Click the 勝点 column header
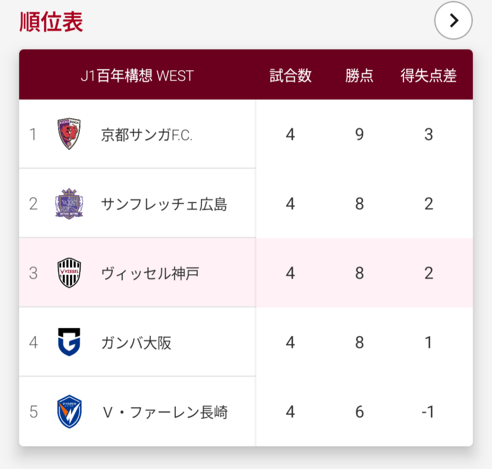 359,76
